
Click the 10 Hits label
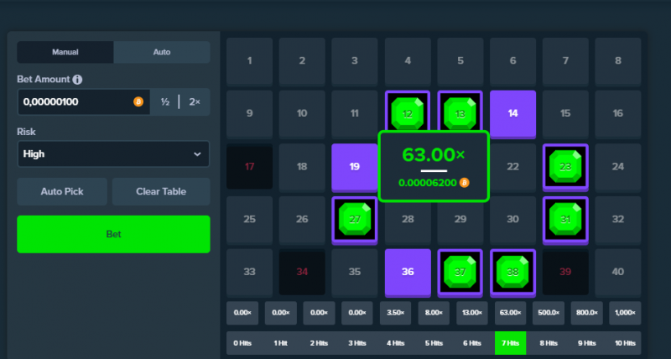tap(625, 343)
